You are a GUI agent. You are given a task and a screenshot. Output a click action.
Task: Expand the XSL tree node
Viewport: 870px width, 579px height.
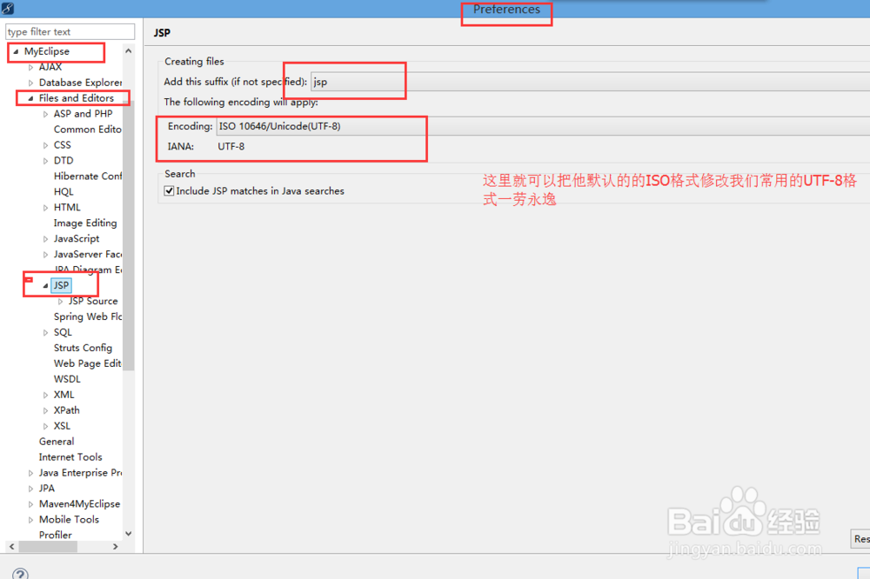45,426
